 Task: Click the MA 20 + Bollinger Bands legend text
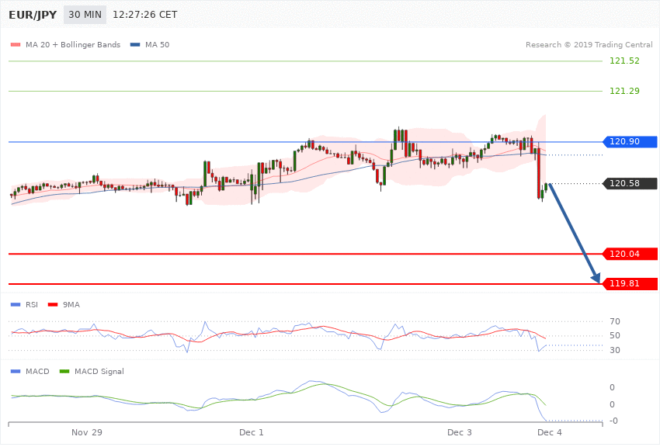(x=73, y=44)
